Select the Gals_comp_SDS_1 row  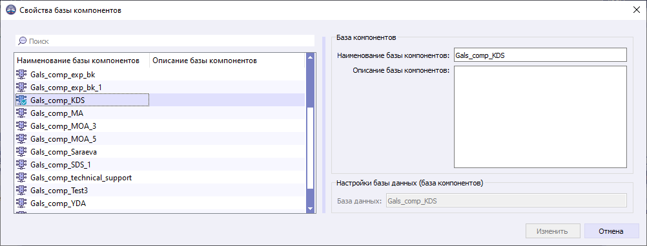[159, 165]
